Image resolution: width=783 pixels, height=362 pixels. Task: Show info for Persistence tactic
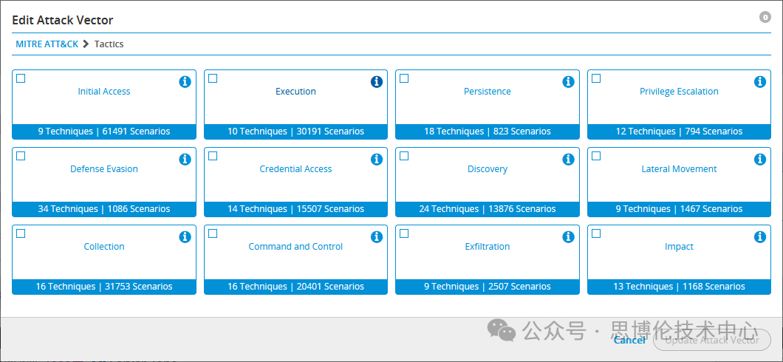coord(568,82)
